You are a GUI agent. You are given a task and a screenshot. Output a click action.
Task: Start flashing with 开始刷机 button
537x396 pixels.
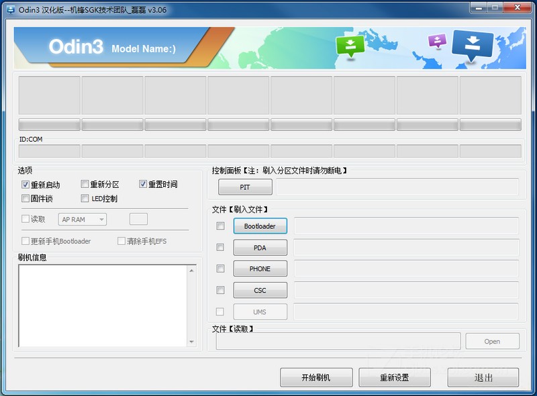point(316,377)
